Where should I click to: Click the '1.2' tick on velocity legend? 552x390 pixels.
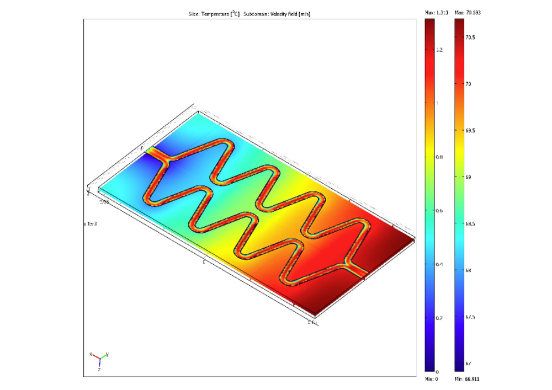[439, 50]
